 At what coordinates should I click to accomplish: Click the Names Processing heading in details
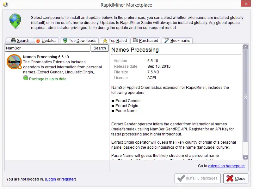[135, 50]
